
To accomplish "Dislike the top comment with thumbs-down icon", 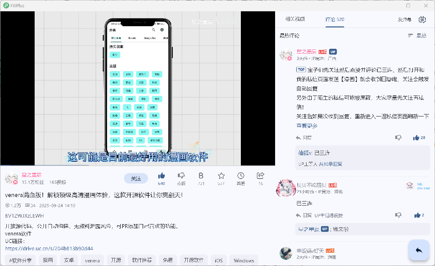I will pos(398,137).
